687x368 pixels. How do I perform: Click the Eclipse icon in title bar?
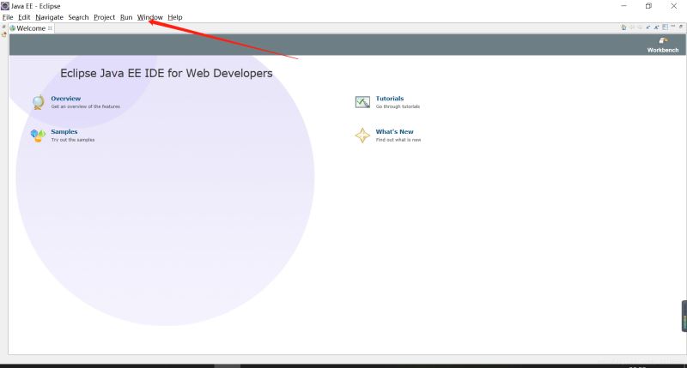(x=5, y=6)
